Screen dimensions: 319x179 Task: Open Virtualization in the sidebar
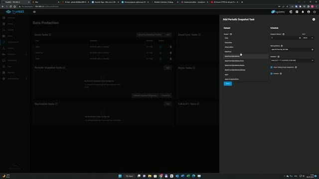point(12,61)
